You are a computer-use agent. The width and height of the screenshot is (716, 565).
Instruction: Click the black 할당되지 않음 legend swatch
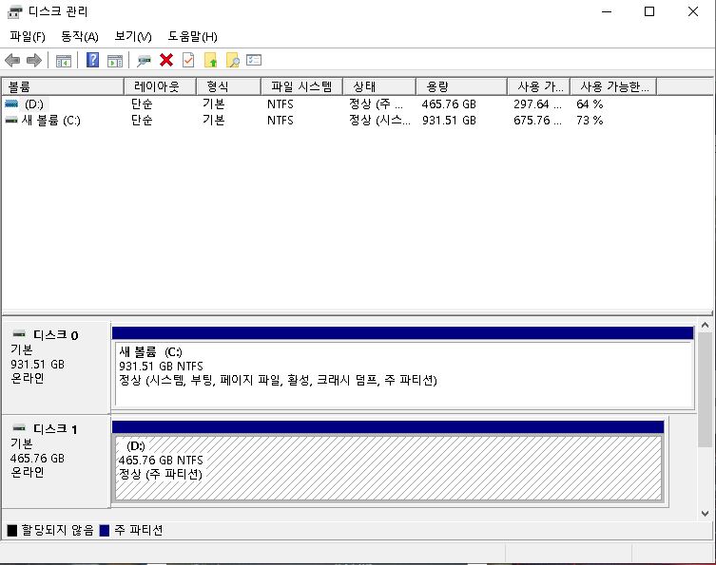[x=12, y=531]
